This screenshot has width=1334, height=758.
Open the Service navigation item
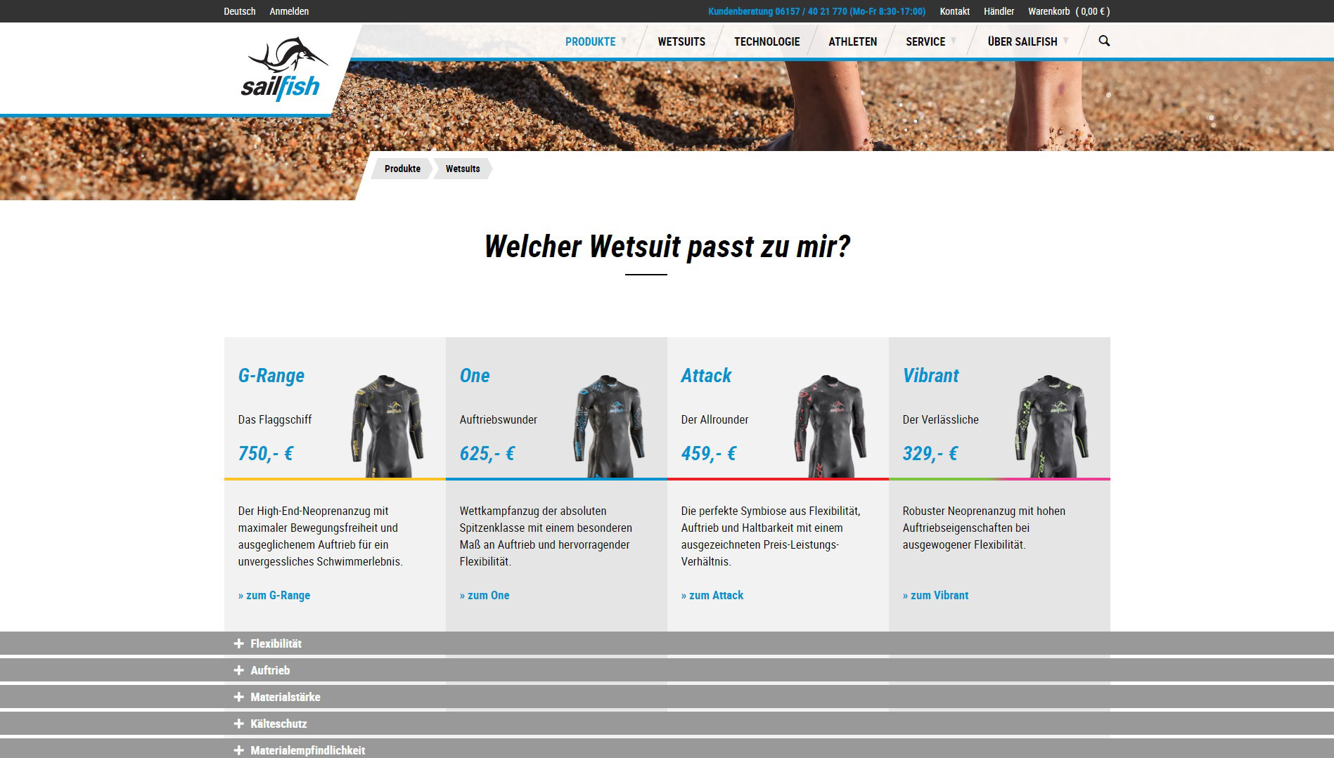click(925, 41)
